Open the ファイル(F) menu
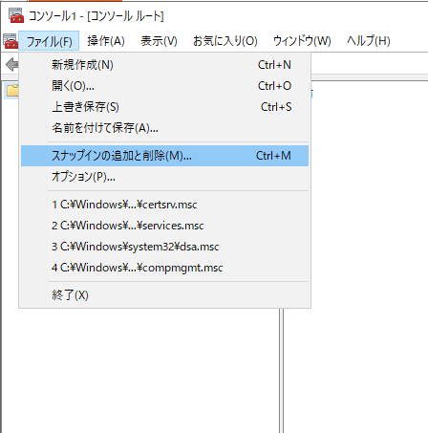This screenshot has width=428, height=433. [49, 41]
